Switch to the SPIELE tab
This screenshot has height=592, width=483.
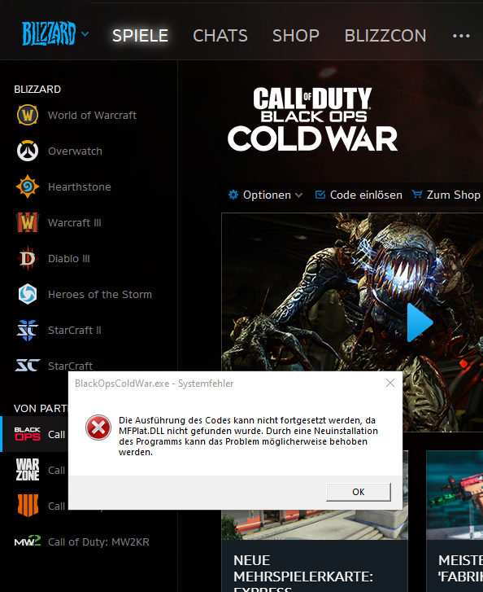(x=140, y=36)
